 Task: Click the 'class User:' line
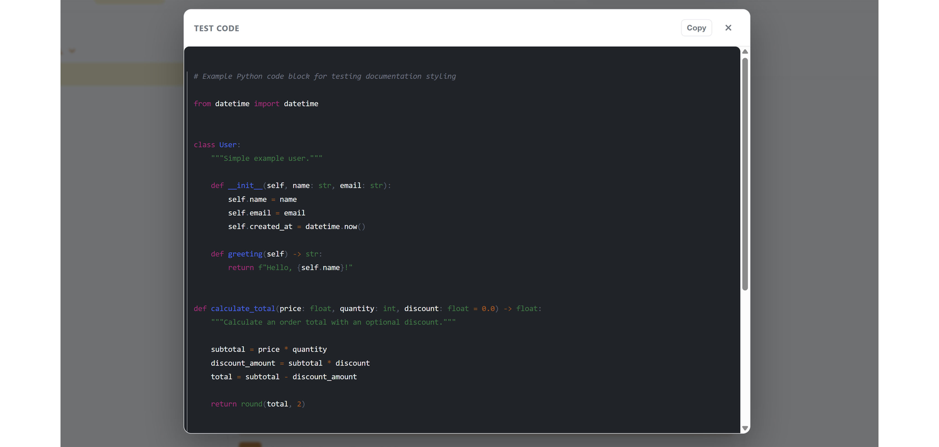coord(217,145)
